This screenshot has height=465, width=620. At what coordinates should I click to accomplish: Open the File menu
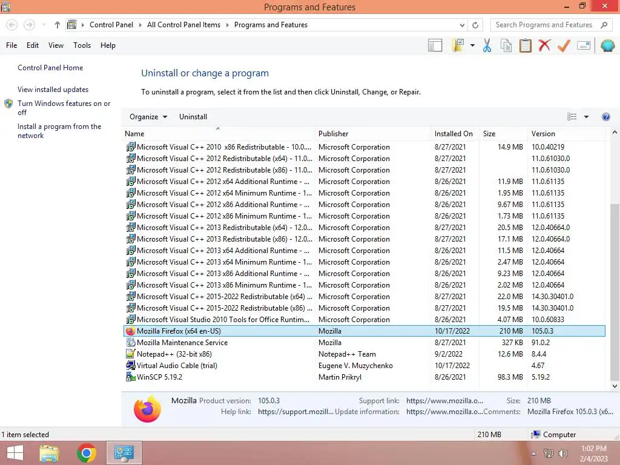pyautogui.click(x=12, y=45)
